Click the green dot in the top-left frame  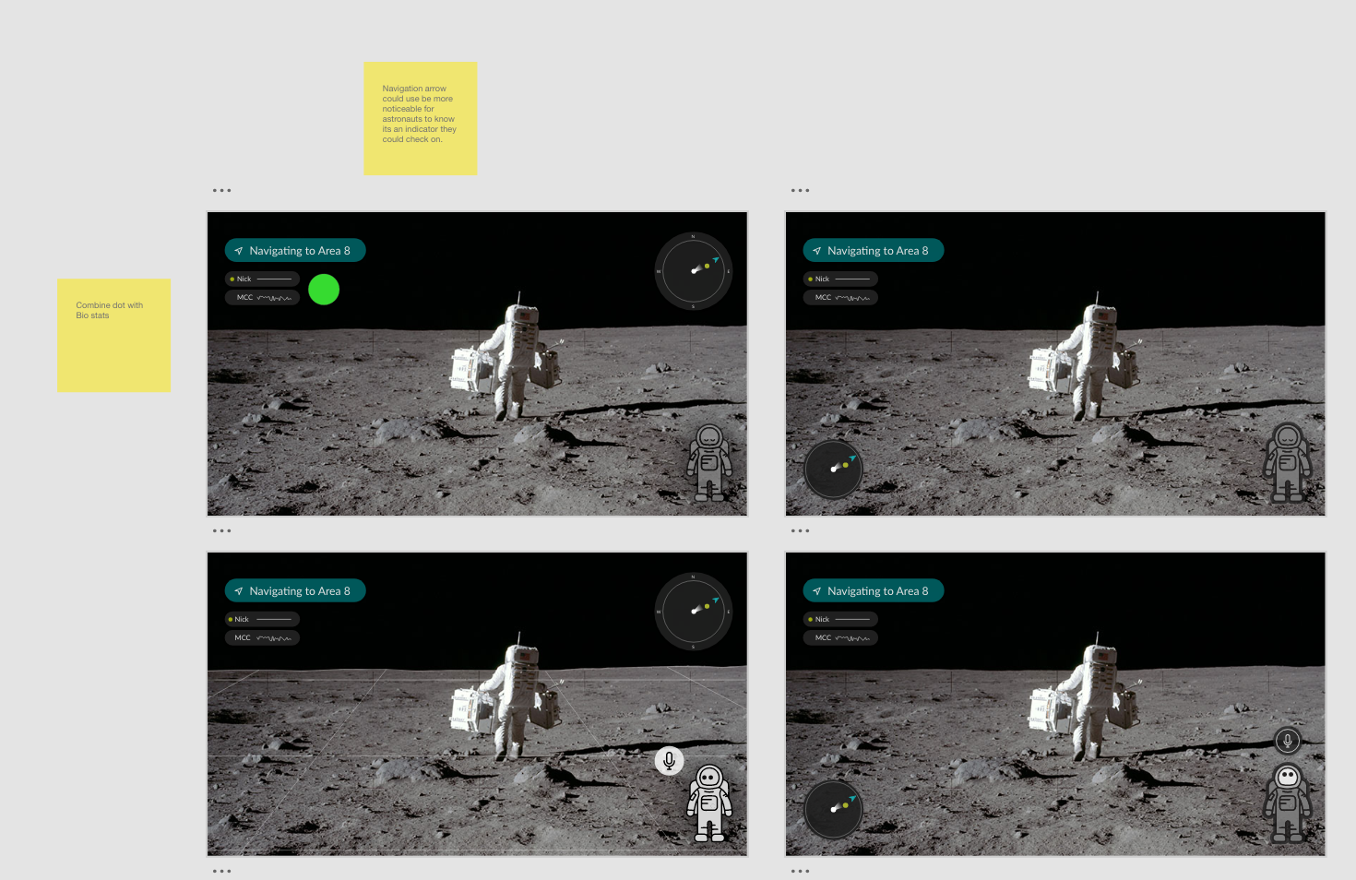324,290
